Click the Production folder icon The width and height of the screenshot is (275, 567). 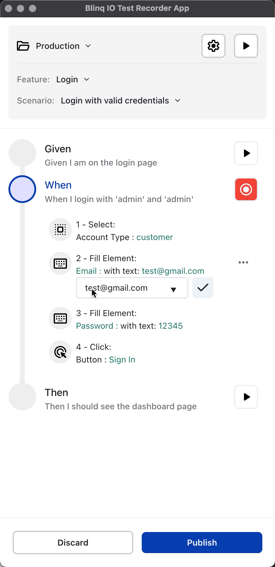pyautogui.click(x=23, y=46)
